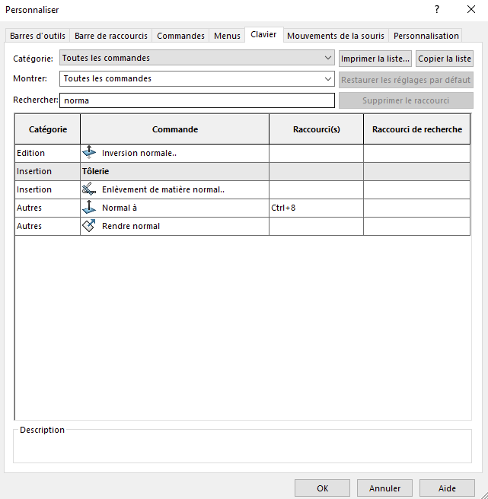Image resolution: width=488 pixels, height=499 pixels.
Task: Click the Raccourci de recherche column header
Action: [417, 129]
